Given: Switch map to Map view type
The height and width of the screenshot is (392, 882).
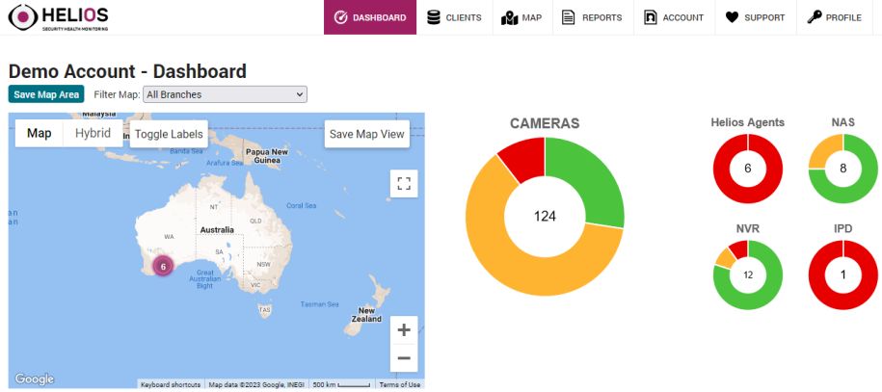Looking at the screenshot, I should click(40, 133).
